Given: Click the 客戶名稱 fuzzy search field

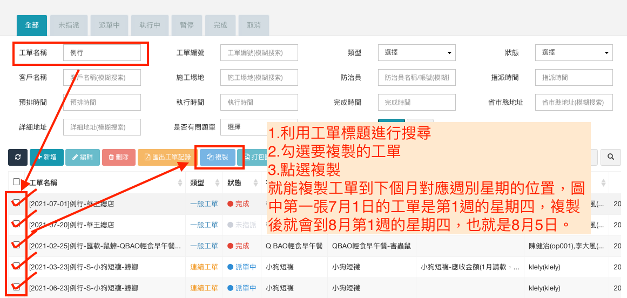Looking at the screenshot, I should coord(102,77).
